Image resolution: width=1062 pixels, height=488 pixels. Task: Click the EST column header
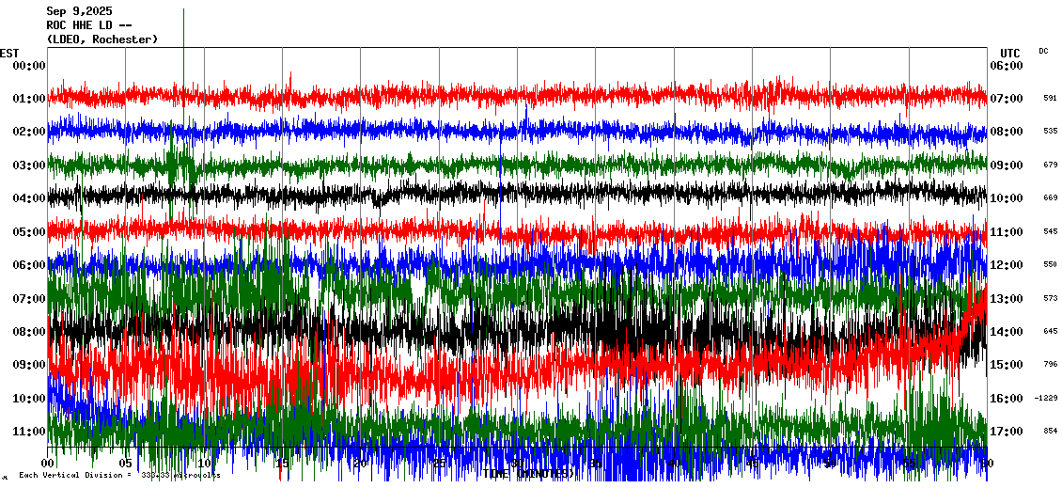pos(9,53)
